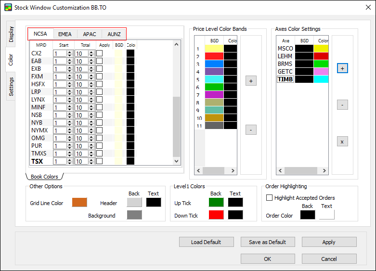Decrease the Total value for the OMG row
This screenshot has height=271, width=376.
coord(91,140)
